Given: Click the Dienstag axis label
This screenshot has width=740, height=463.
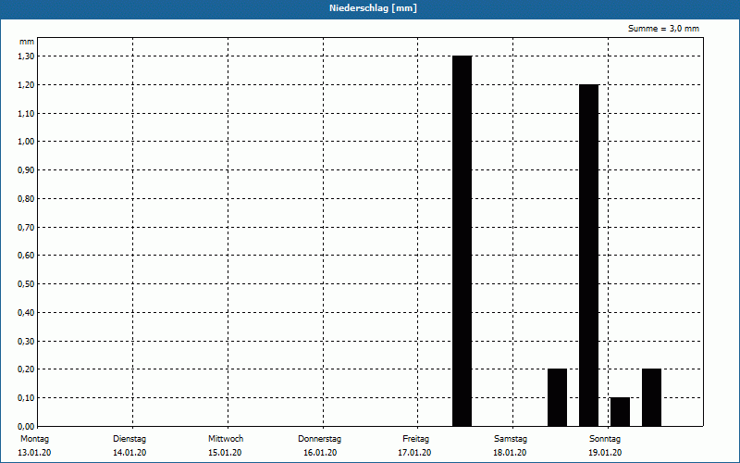Looking at the screenshot, I should [129, 439].
